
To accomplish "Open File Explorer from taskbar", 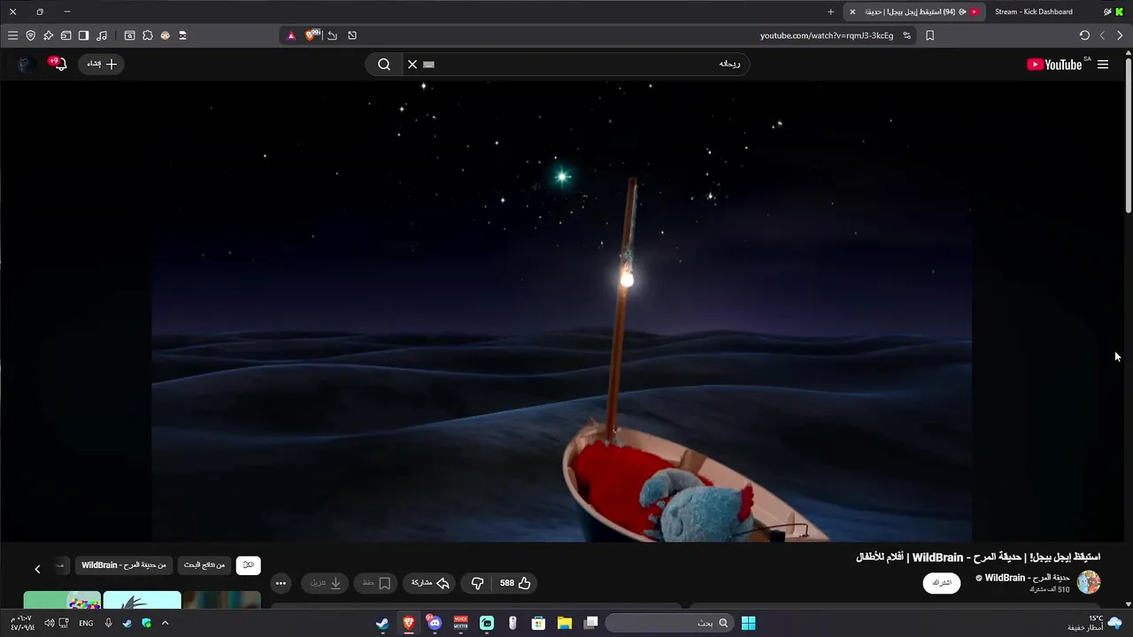I will pyautogui.click(x=564, y=623).
